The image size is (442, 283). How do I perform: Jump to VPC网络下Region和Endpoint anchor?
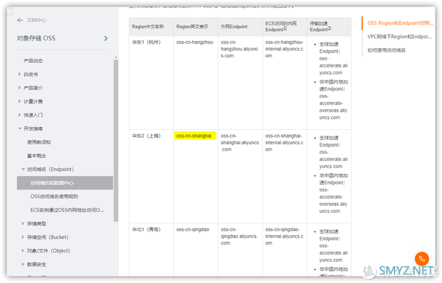click(400, 36)
